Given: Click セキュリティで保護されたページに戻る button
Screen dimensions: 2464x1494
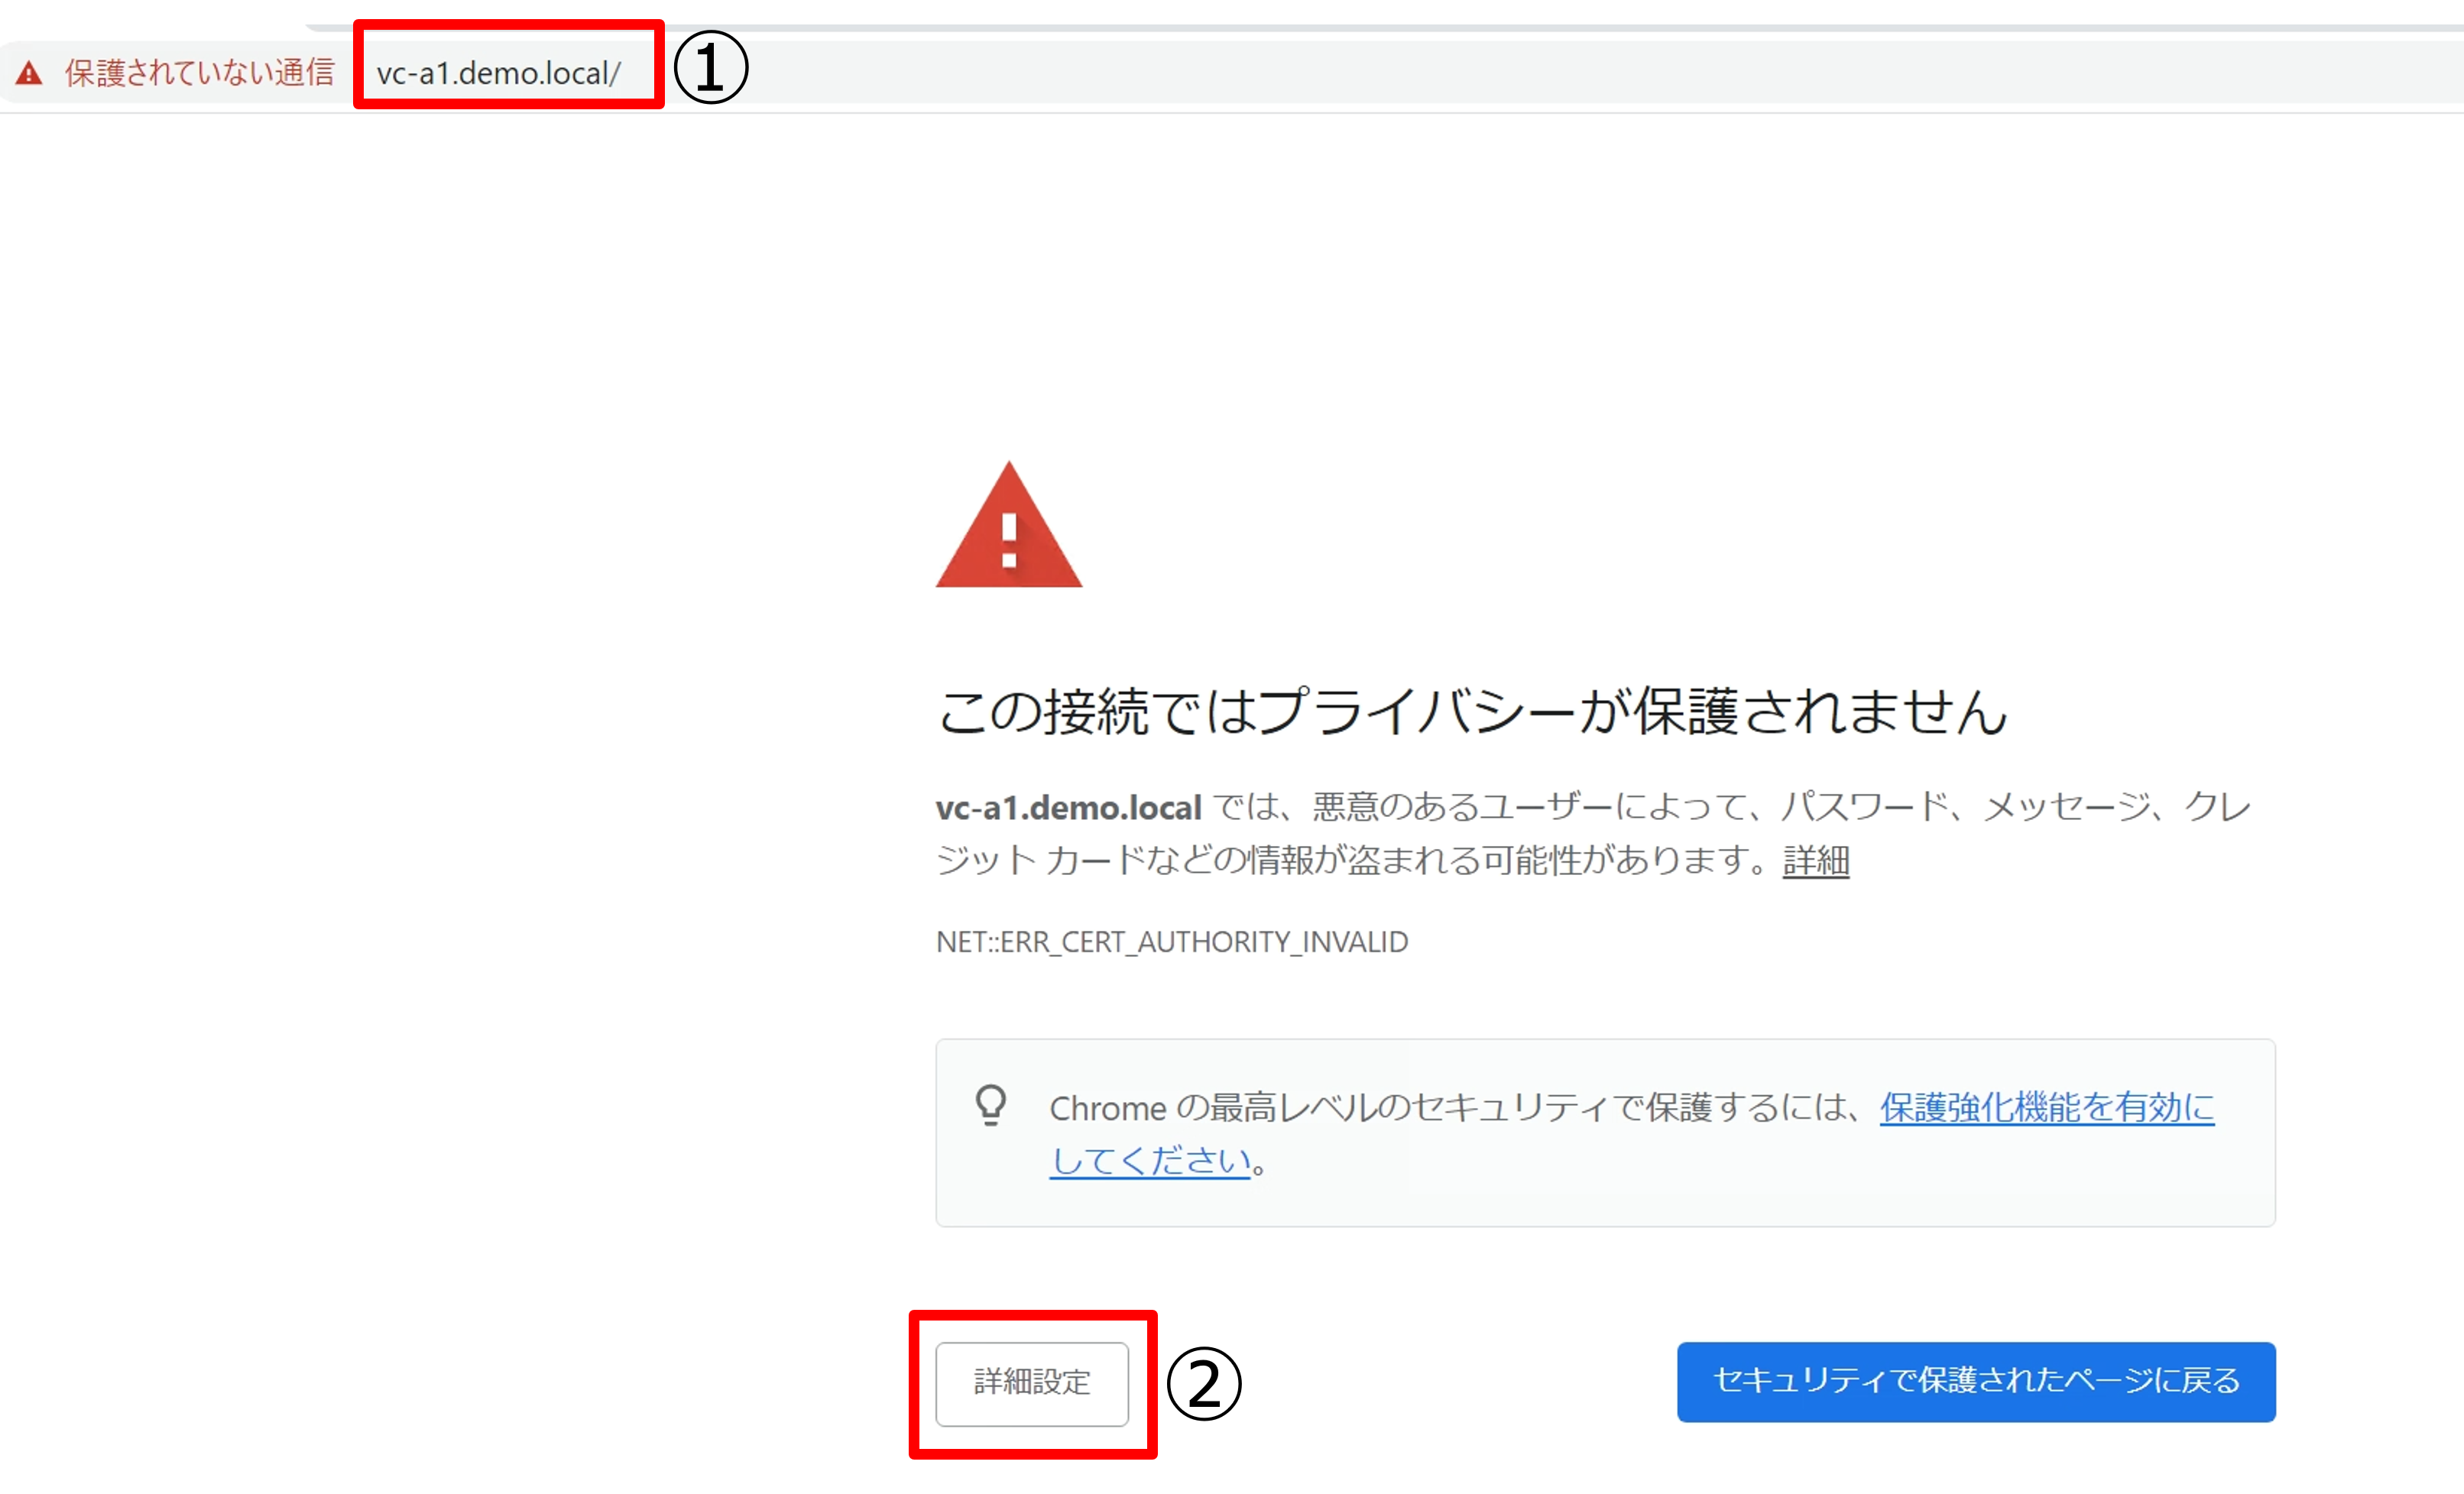Looking at the screenshot, I should coord(1976,1382).
